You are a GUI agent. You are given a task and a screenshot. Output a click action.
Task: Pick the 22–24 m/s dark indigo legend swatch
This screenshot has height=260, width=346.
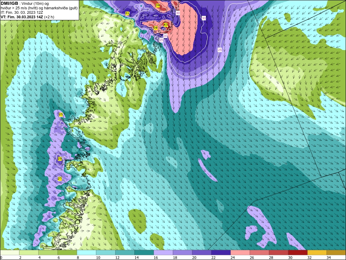click(x=221, y=252)
